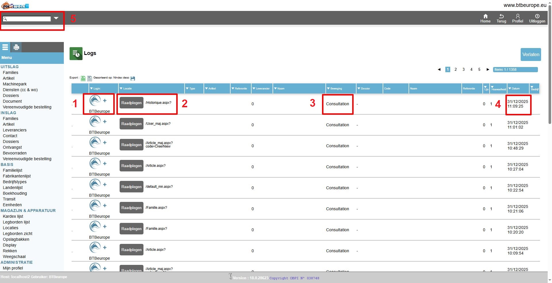Image resolution: width=552 pixels, height=283 pixels.
Task: Export logs to Excel icon
Action: pos(83,78)
